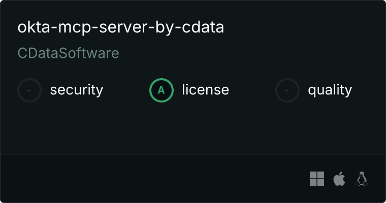Open the CDataSoftware author link
The height and width of the screenshot is (203, 386).
(x=68, y=53)
